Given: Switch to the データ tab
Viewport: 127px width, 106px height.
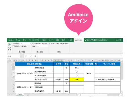Looking at the screenshot, I should (51, 40).
